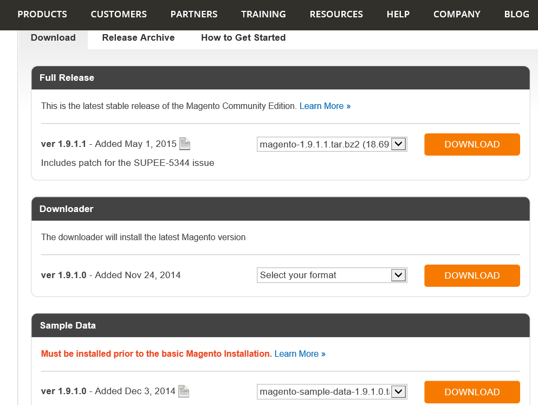Open the COMPANY menu
Viewport: 538px width, 405px height.
[457, 15]
